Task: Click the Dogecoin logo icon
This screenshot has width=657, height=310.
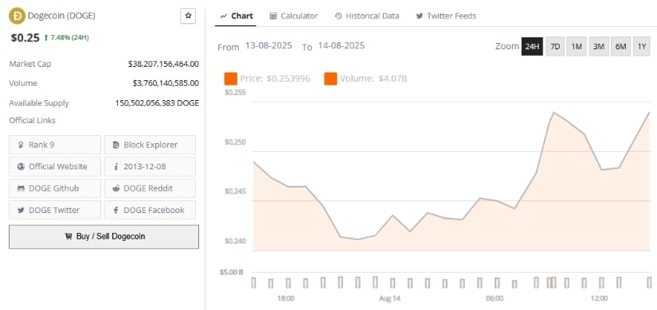Action: point(17,16)
